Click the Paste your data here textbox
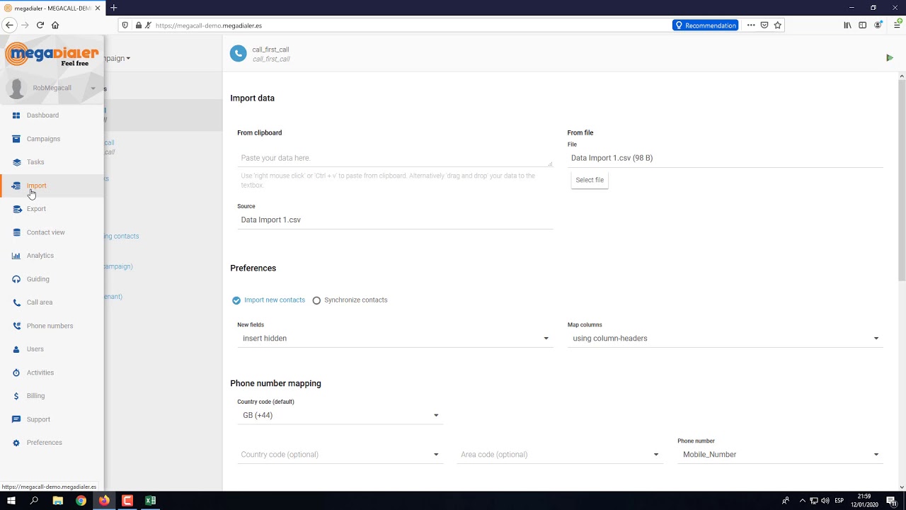Viewport: 906px width, 510px height. pos(395,158)
